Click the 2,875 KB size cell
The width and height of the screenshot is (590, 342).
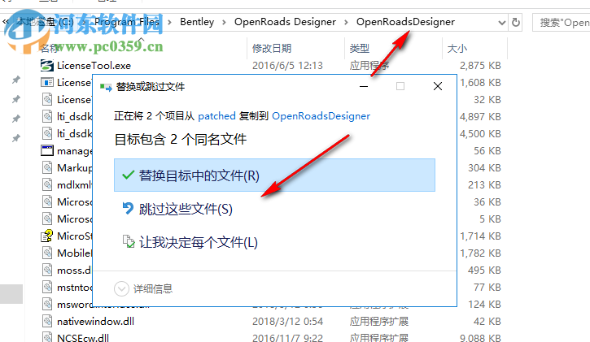click(480, 66)
